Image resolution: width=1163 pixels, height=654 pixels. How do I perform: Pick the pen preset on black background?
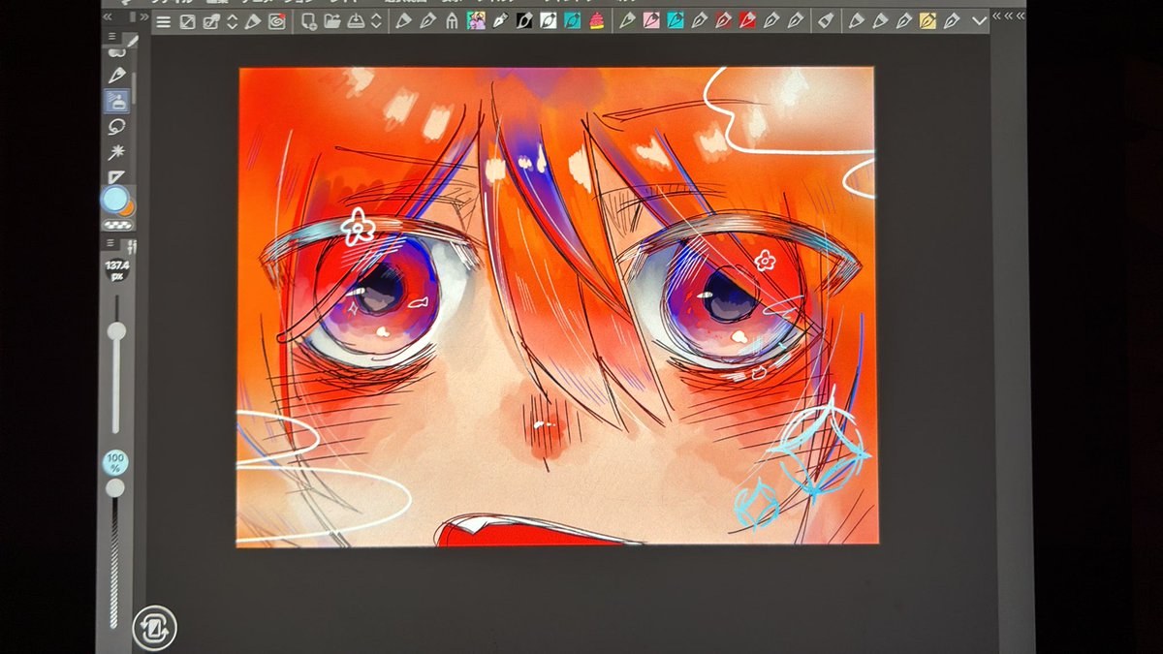524,20
